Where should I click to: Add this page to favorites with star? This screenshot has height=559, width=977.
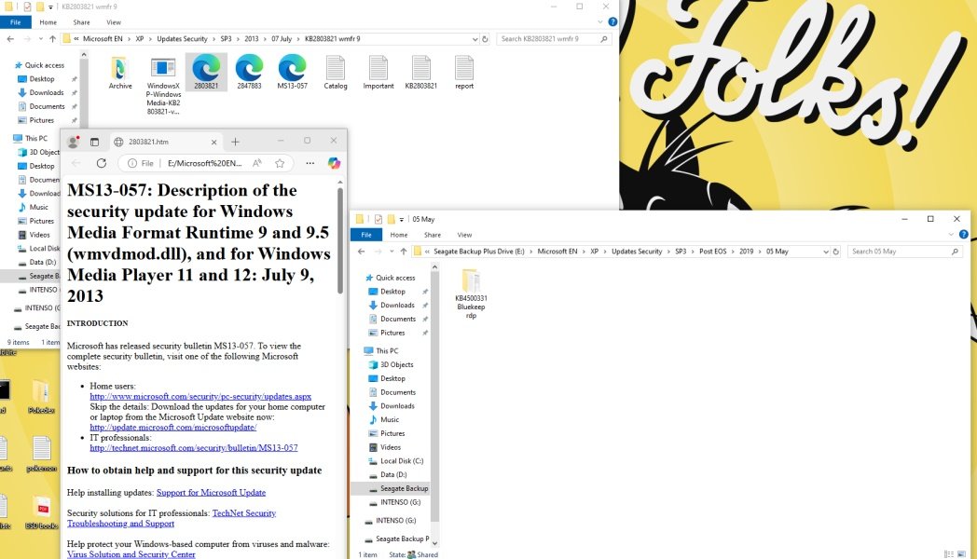(280, 163)
